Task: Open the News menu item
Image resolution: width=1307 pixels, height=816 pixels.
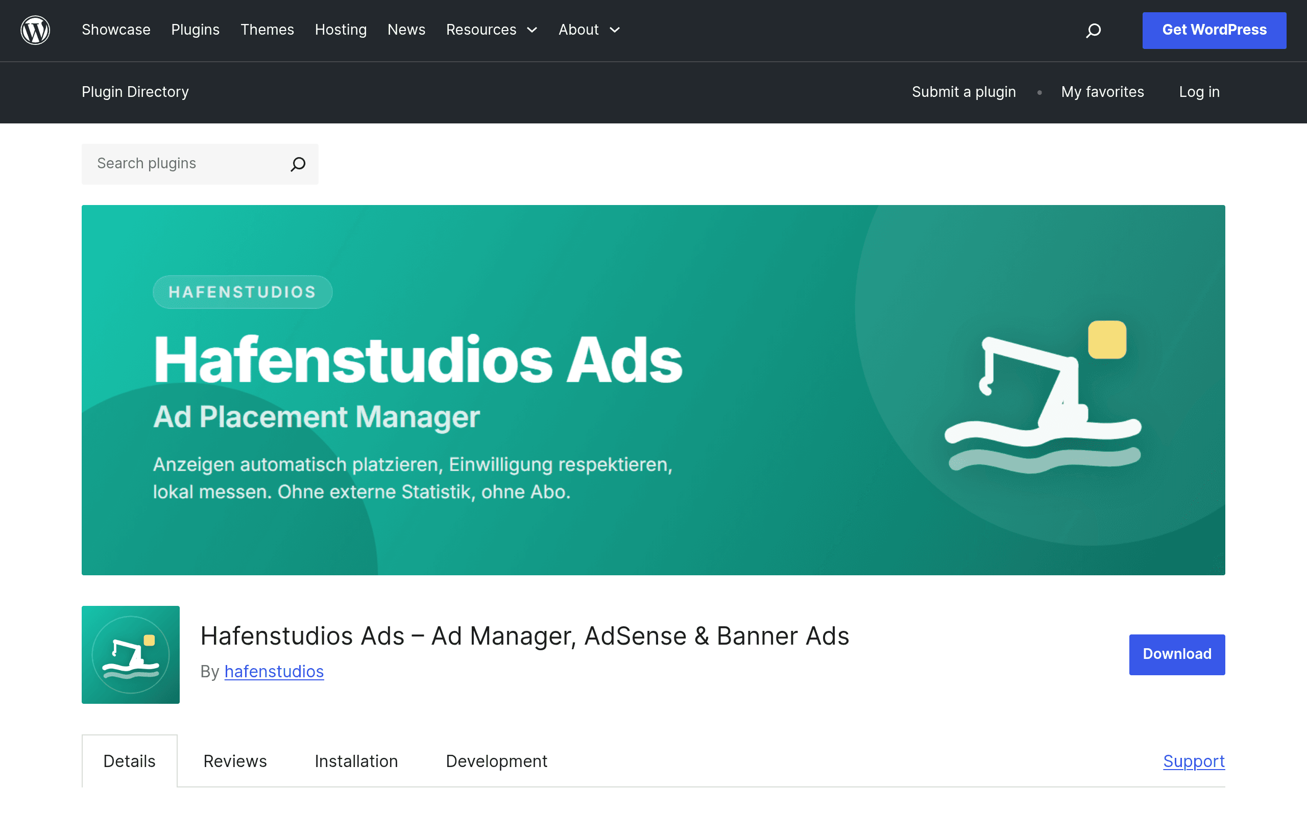Action: point(406,30)
